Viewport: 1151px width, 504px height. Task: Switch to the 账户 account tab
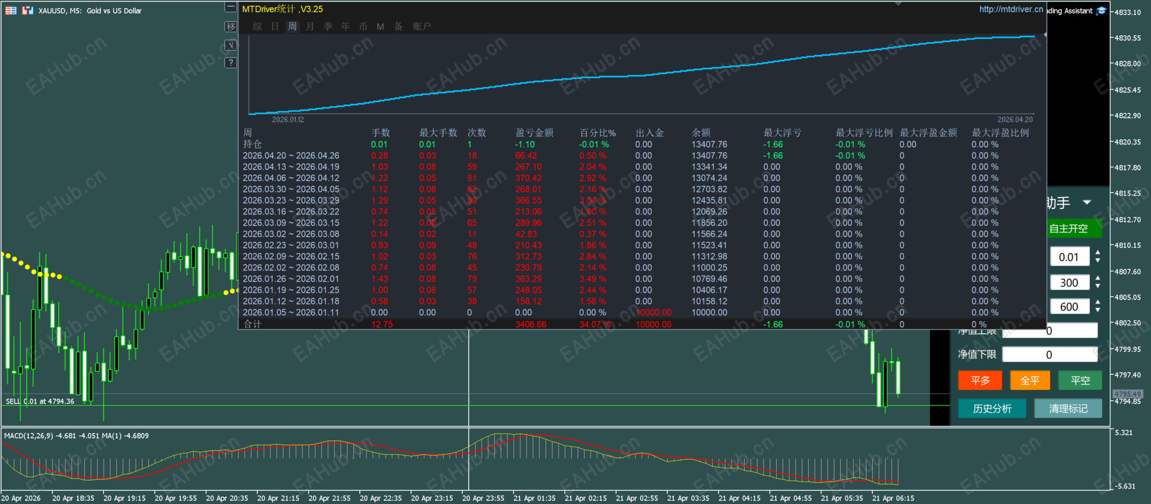tap(421, 26)
